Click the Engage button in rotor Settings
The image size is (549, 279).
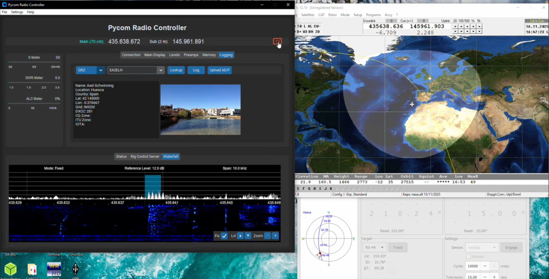pyautogui.click(x=511, y=248)
